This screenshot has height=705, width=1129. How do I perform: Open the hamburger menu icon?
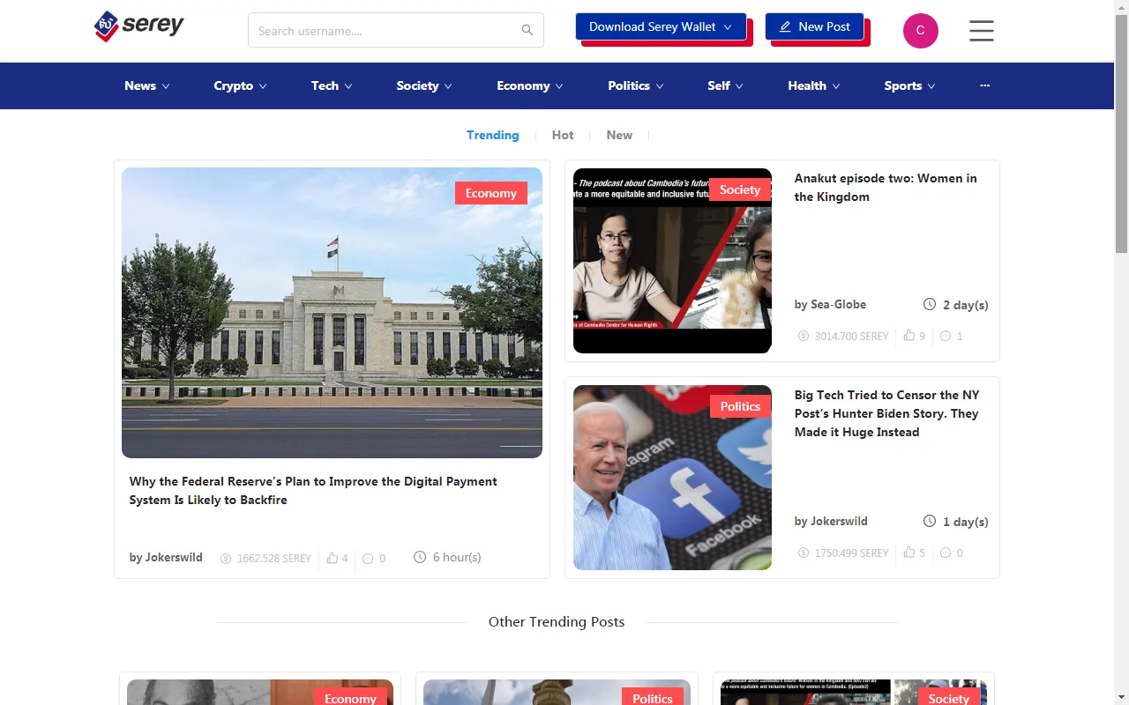(x=982, y=31)
